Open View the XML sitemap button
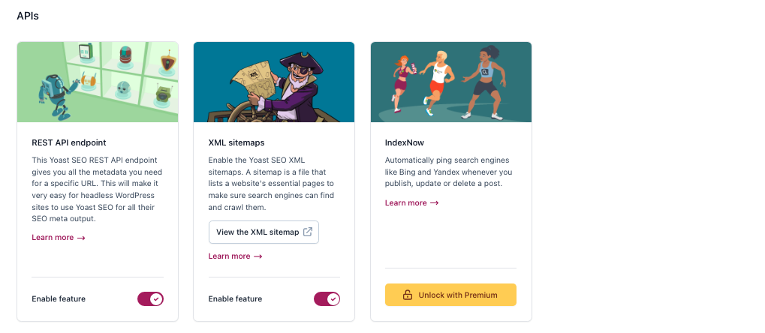The height and width of the screenshot is (333, 765). pos(264,232)
